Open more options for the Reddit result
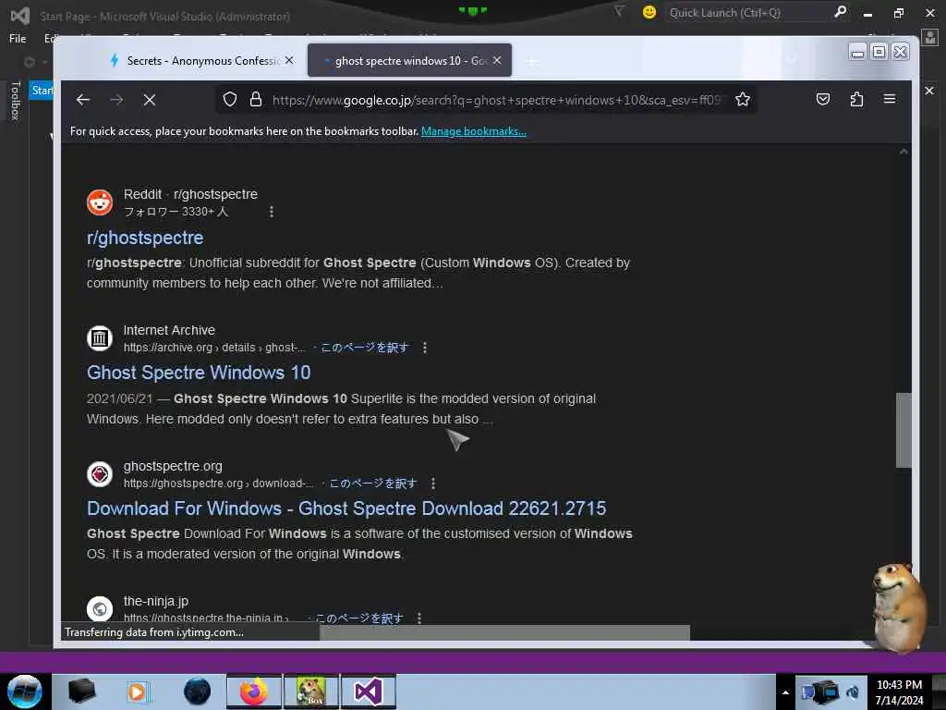The image size is (946, 710). [x=272, y=212]
